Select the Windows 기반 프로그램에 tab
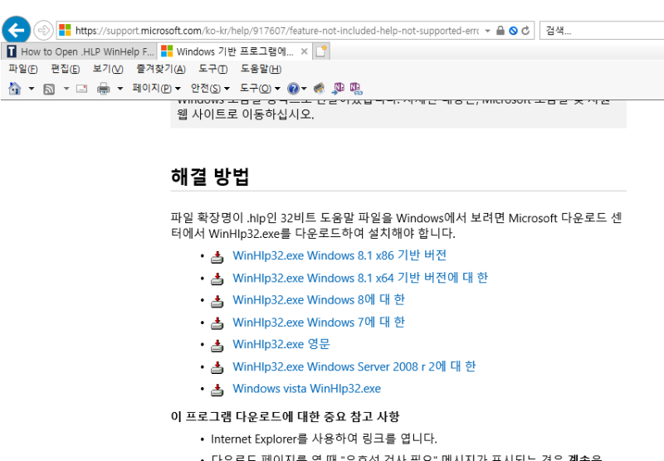 (235, 51)
